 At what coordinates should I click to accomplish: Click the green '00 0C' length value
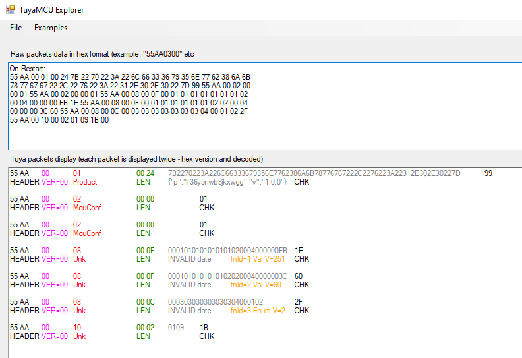click(x=146, y=302)
